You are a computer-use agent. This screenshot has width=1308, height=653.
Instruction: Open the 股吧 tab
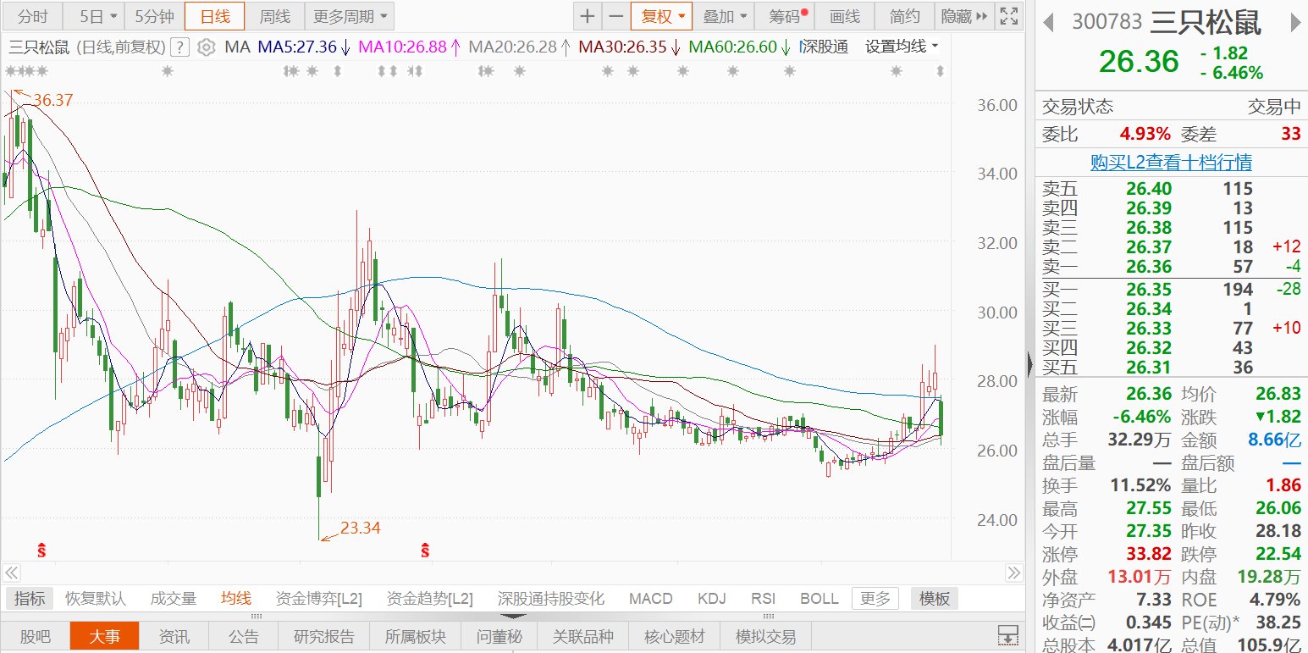pyautogui.click(x=35, y=637)
